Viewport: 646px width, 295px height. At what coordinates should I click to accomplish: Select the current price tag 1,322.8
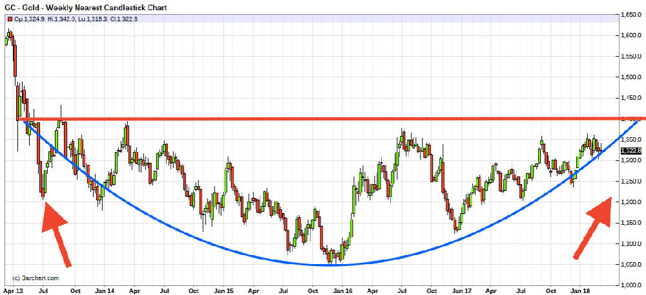(630, 151)
